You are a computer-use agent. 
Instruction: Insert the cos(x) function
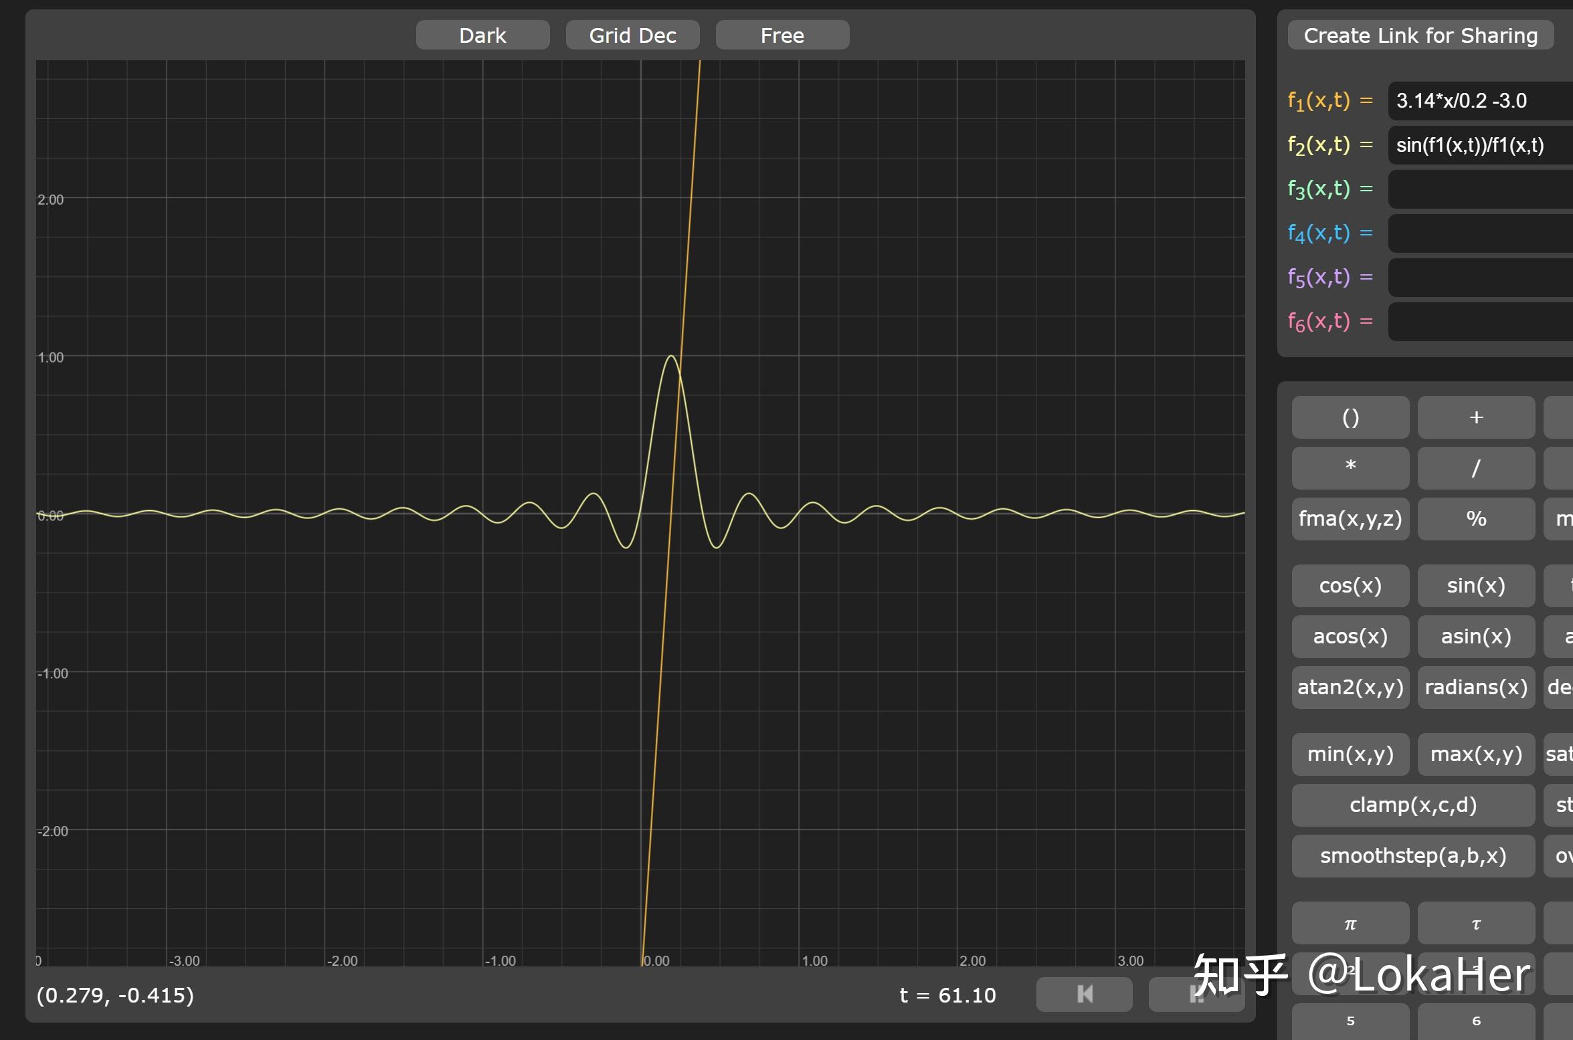pyautogui.click(x=1350, y=586)
